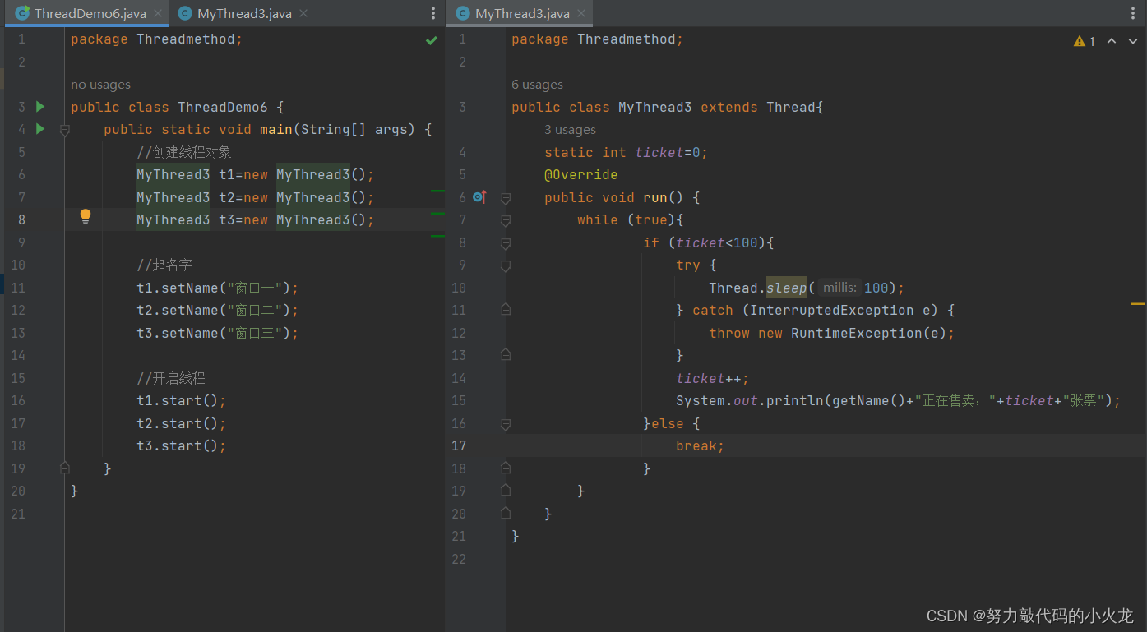Click the fold marker on line 13 of MyThread3

point(506,355)
